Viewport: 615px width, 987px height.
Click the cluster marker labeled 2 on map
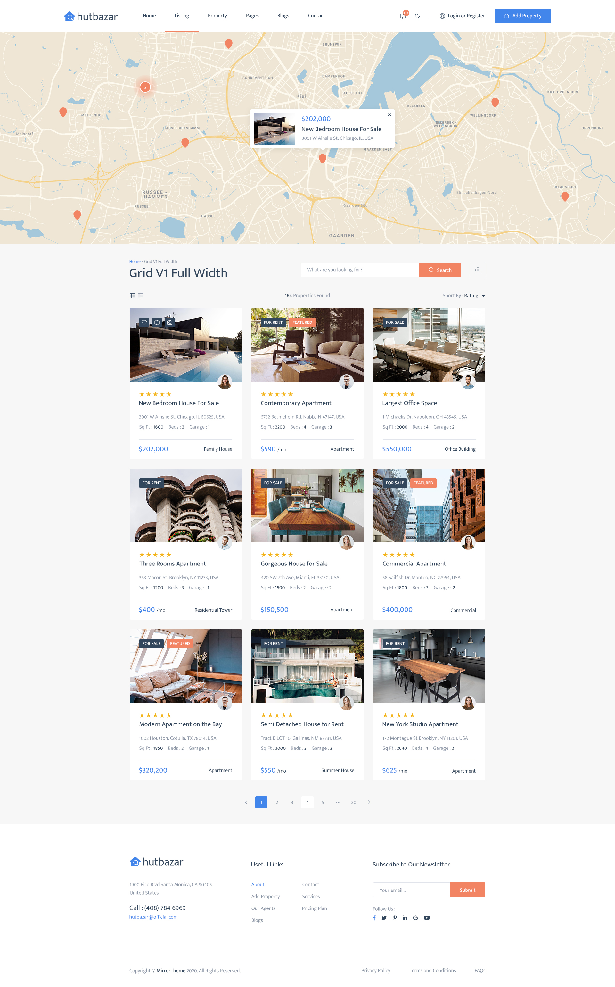[145, 87]
